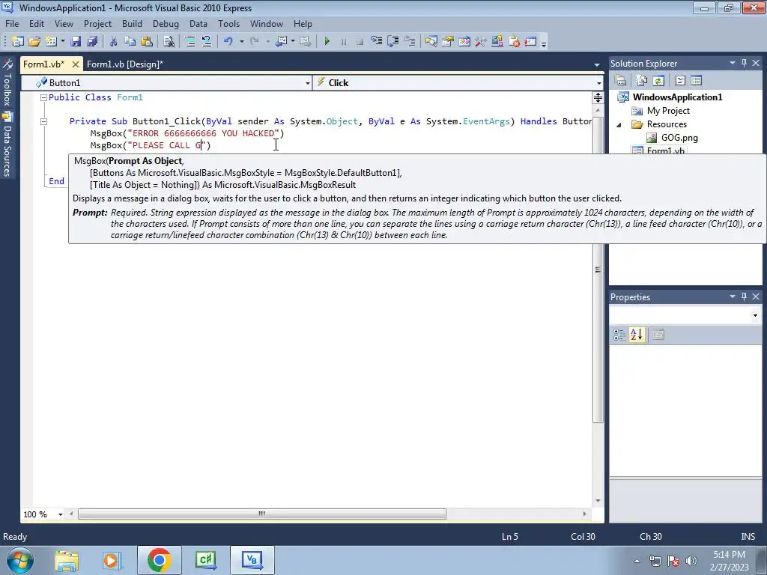
Task: Switch Properties panel to Categorized view
Action: (x=619, y=335)
